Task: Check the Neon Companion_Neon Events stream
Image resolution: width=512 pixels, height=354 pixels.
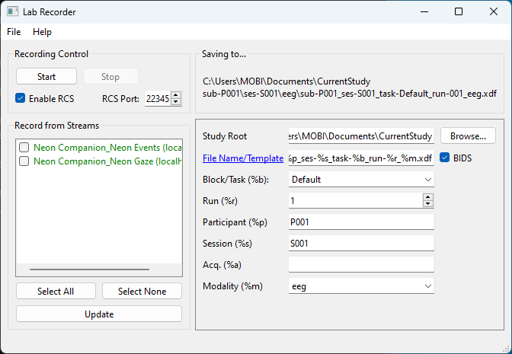Action: point(24,148)
